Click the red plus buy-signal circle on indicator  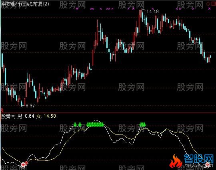(x=23, y=164)
